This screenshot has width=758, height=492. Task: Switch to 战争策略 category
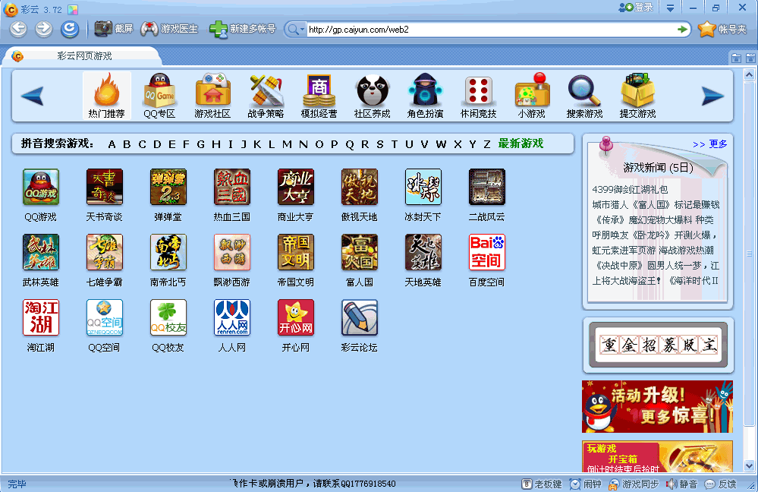pyautogui.click(x=266, y=96)
